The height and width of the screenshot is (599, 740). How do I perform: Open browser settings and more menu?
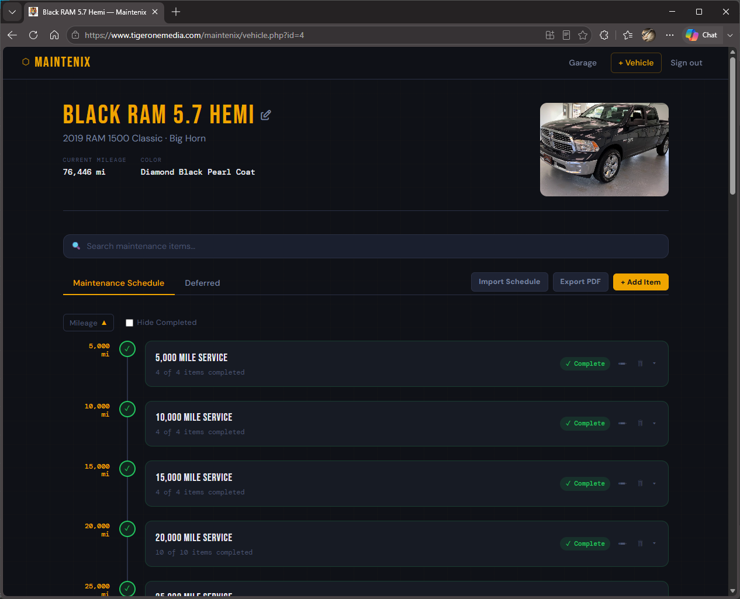click(x=670, y=35)
